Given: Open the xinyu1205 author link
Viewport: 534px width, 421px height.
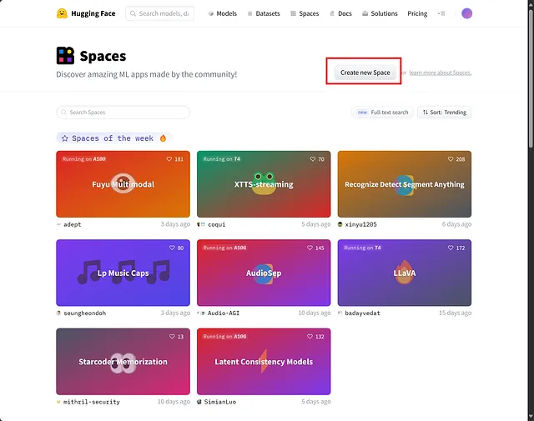Looking at the screenshot, I should click(x=360, y=224).
